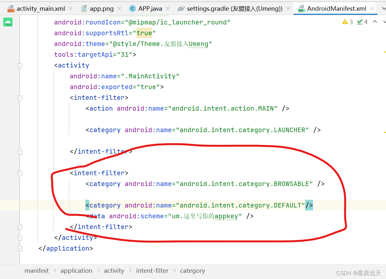The width and height of the screenshot is (386, 279).
Task: Collapse the second intent-filter fold marker
Action: click(x=20, y=173)
